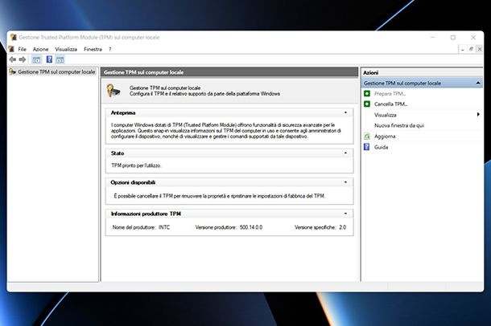
Task: Collapse Gestione TPM group in Azioni pane
Action: pyautogui.click(x=478, y=83)
